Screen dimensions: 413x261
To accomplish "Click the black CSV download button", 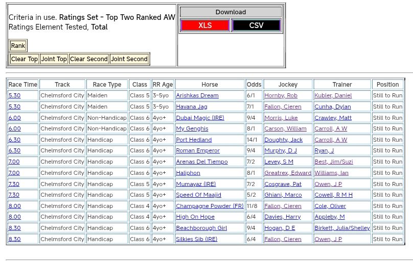I will [256, 25].
